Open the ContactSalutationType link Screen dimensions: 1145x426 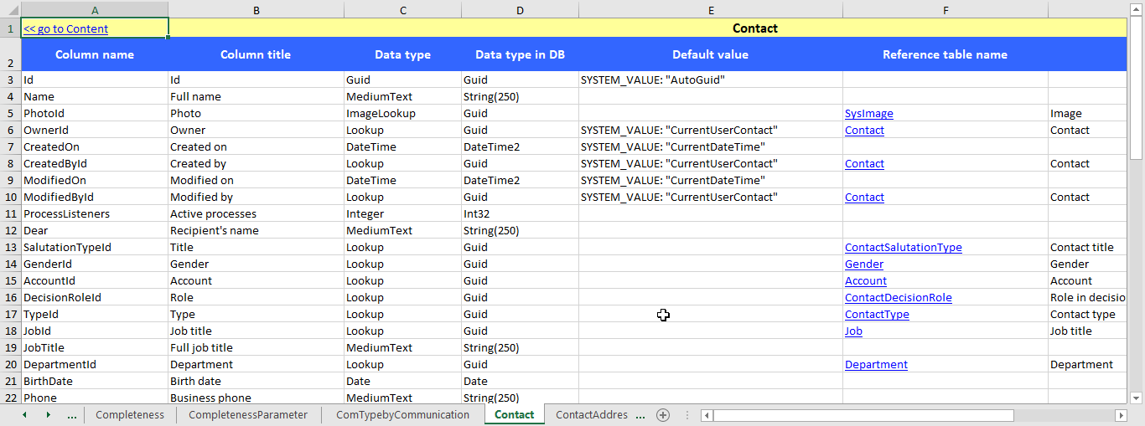coord(903,248)
